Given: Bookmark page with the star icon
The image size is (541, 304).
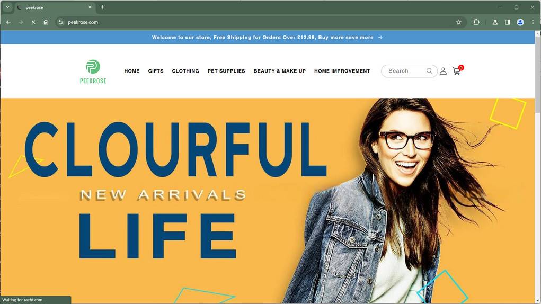Looking at the screenshot, I should coord(458,22).
